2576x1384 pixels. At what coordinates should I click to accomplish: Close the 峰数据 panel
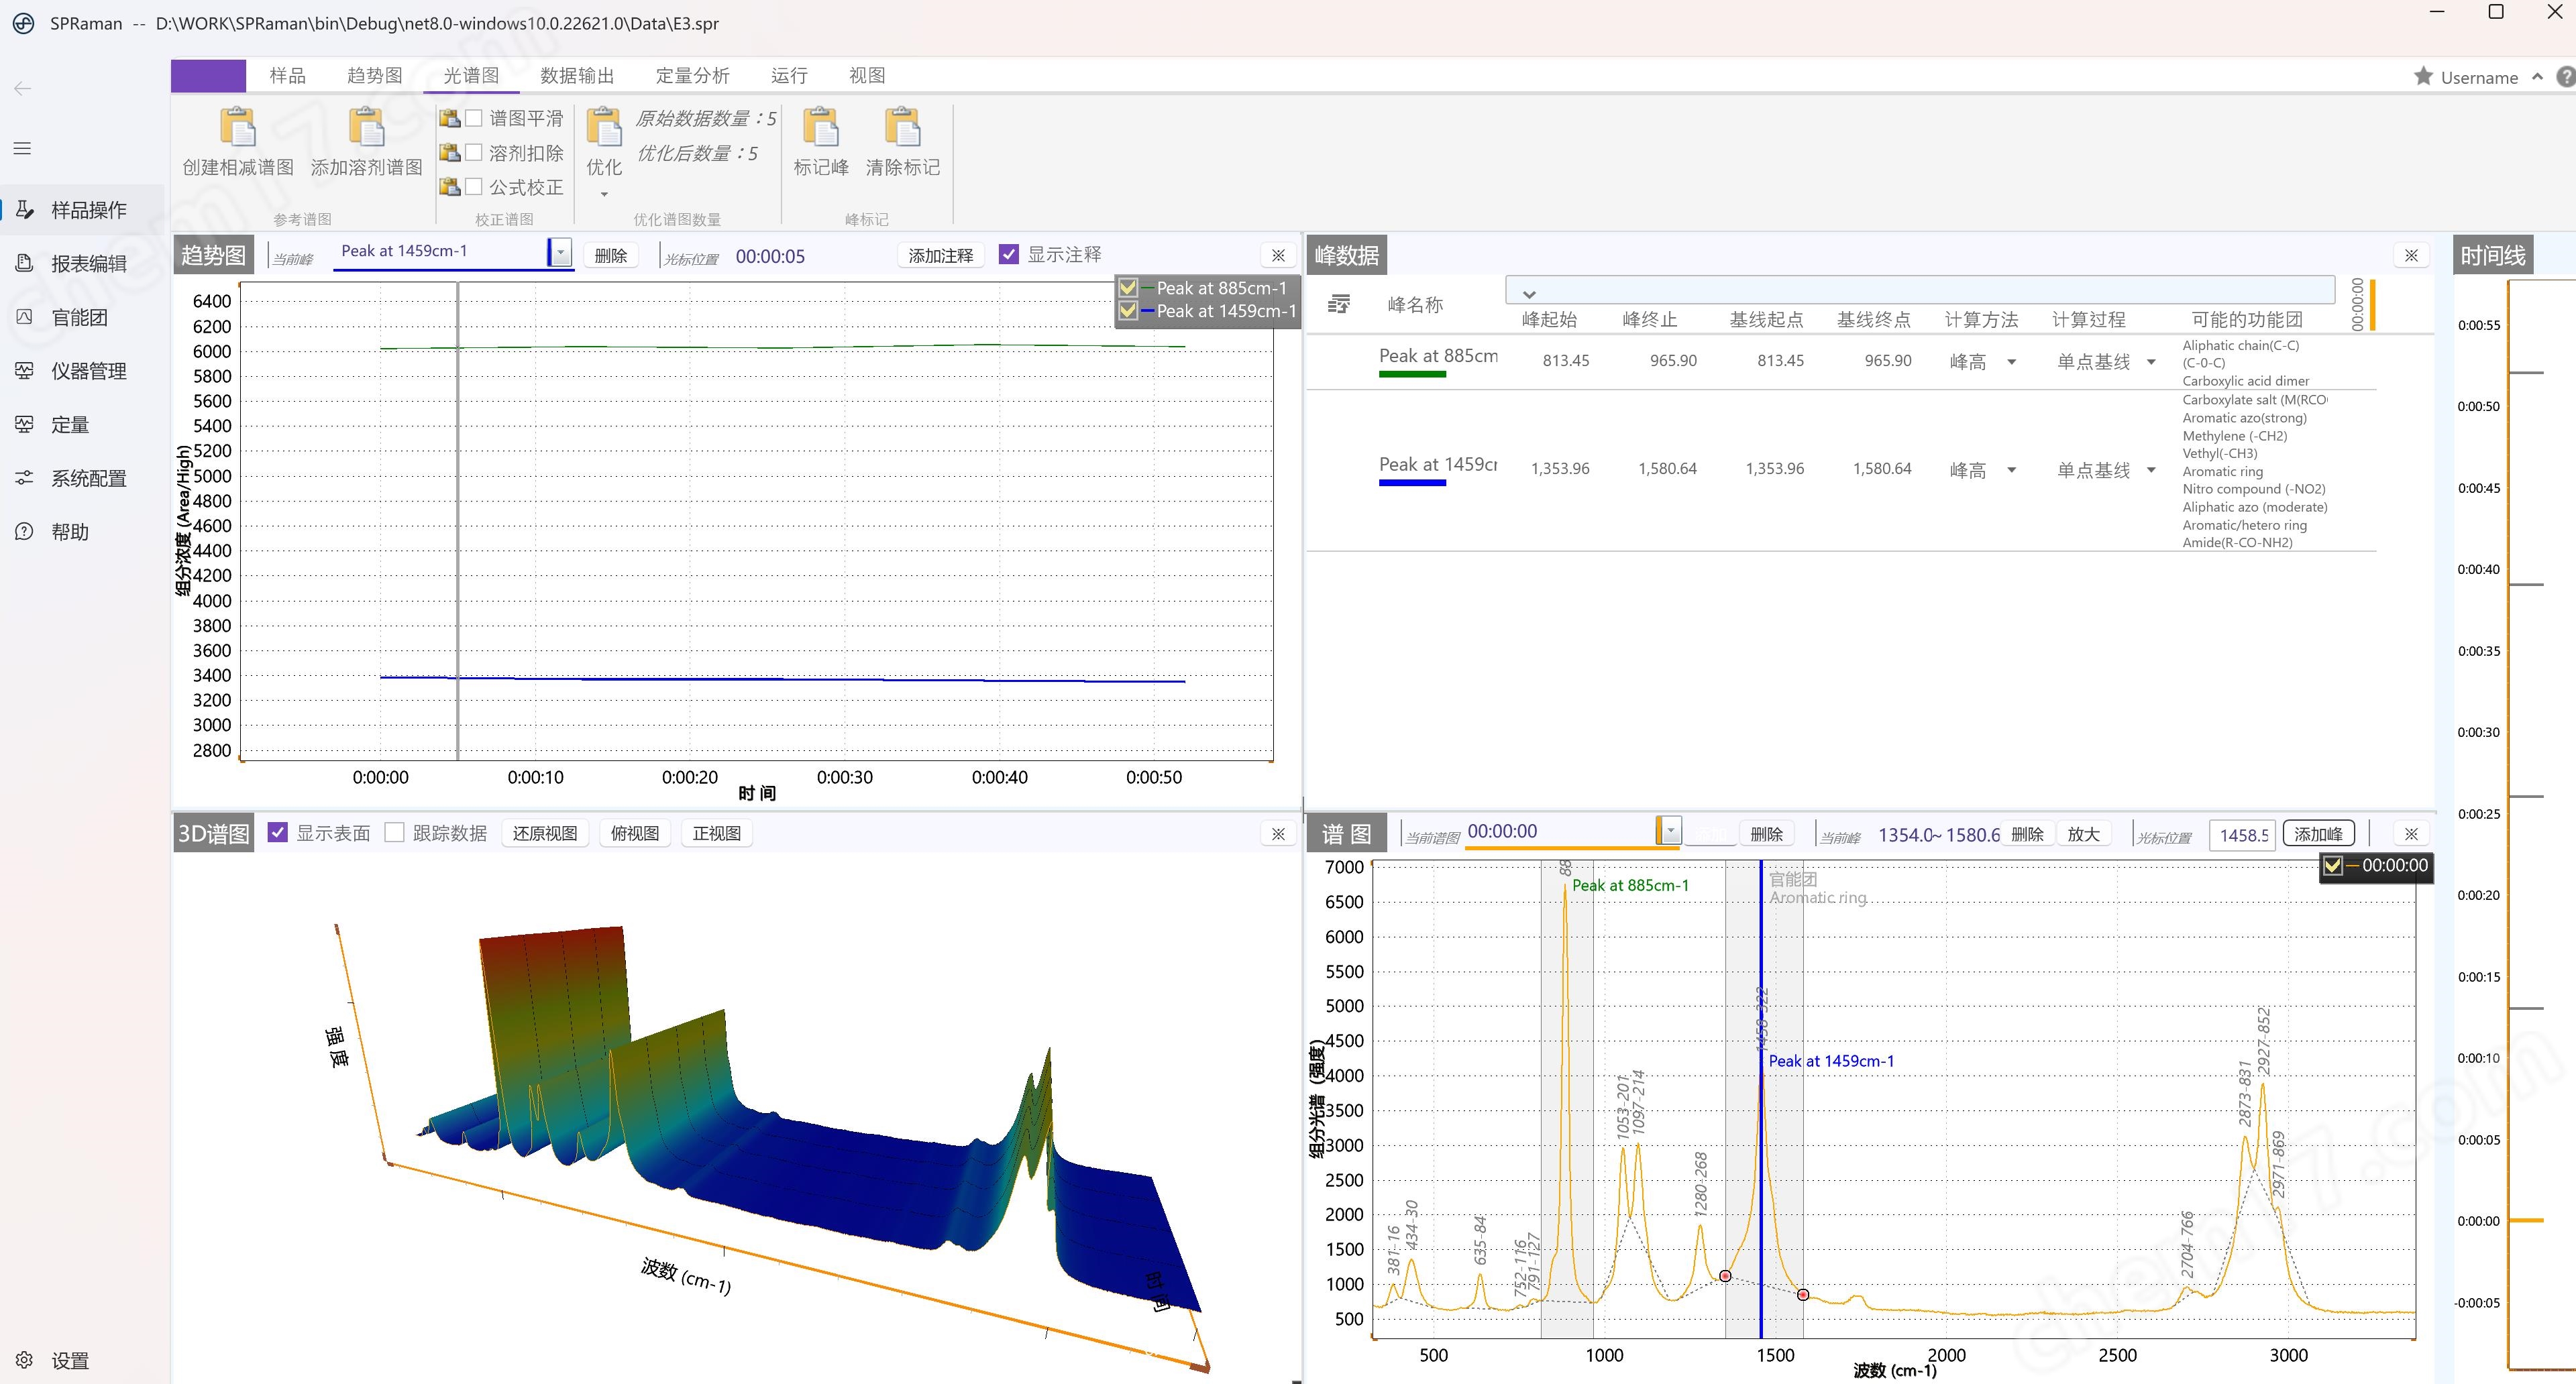coord(2411,256)
